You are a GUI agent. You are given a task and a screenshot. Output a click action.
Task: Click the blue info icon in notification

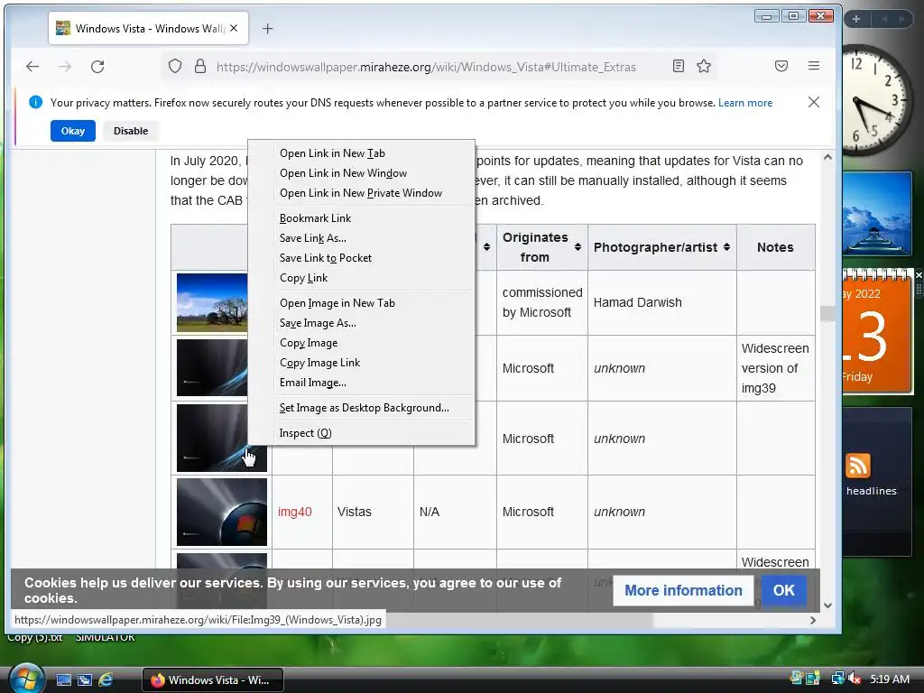tap(35, 102)
